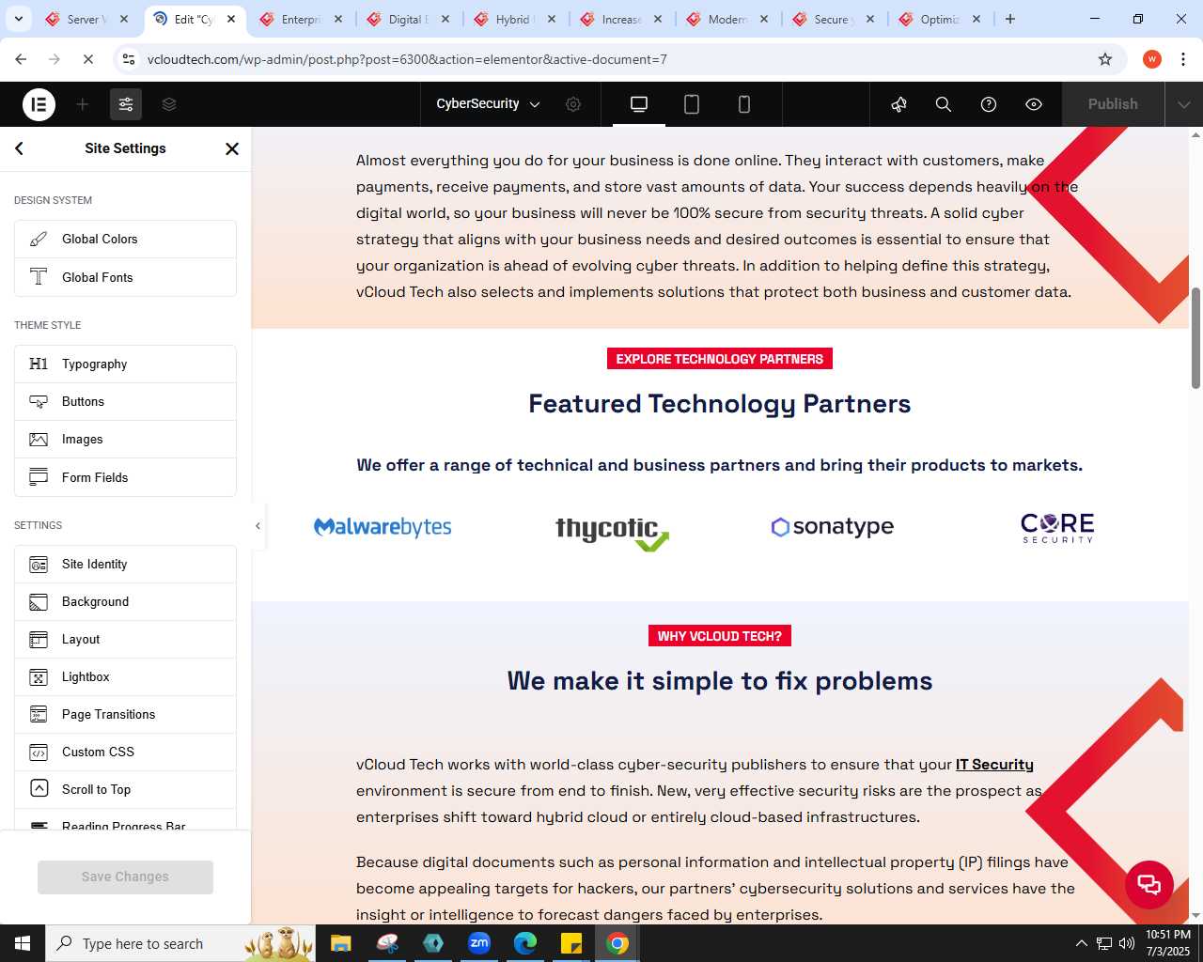Open Microsoft Edge from taskbar
Image resolution: width=1203 pixels, height=962 pixels.
(x=524, y=943)
